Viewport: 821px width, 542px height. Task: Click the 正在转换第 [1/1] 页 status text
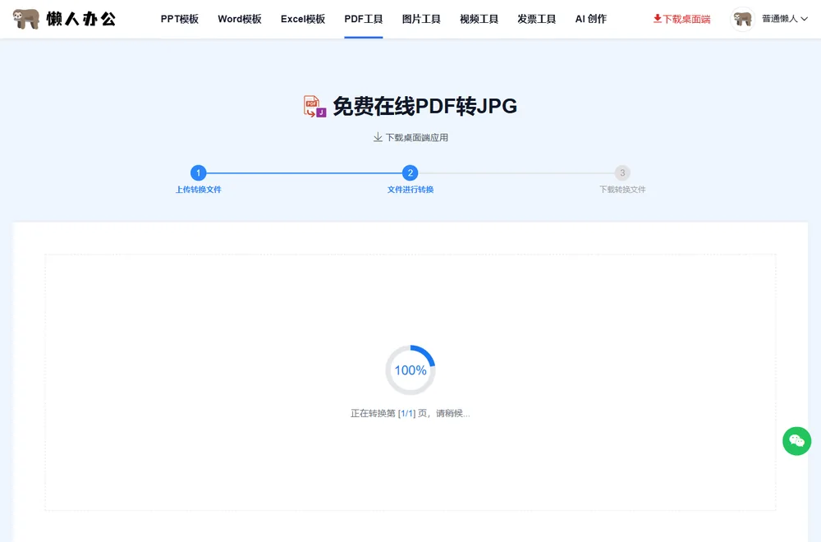(x=410, y=413)
